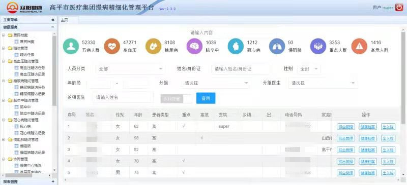Toggle the switch left of 查询 button
This screenshot has width=407, height=185.
[176, 98]
